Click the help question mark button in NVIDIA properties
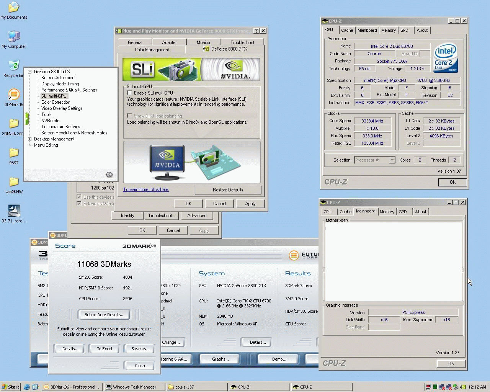The height and width of the screenshot is (392, 490). (256, 31)
